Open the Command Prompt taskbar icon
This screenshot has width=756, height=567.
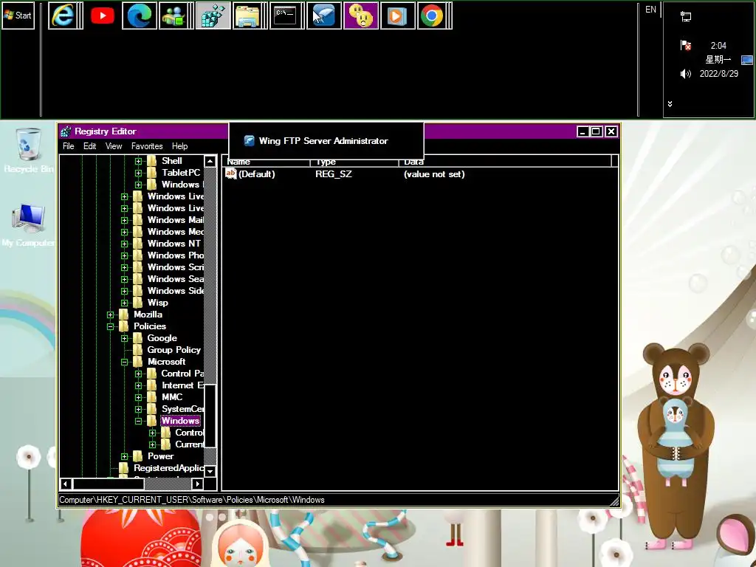(x=284, y=16)
